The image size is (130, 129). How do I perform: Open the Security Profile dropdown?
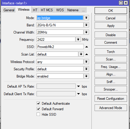click(86, 69)
